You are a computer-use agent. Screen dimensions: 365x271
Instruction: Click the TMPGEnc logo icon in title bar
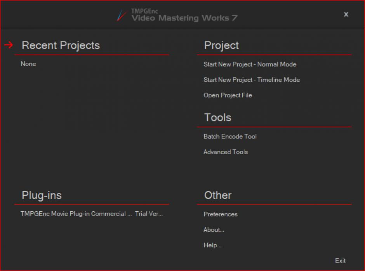(x=122, y=16)
